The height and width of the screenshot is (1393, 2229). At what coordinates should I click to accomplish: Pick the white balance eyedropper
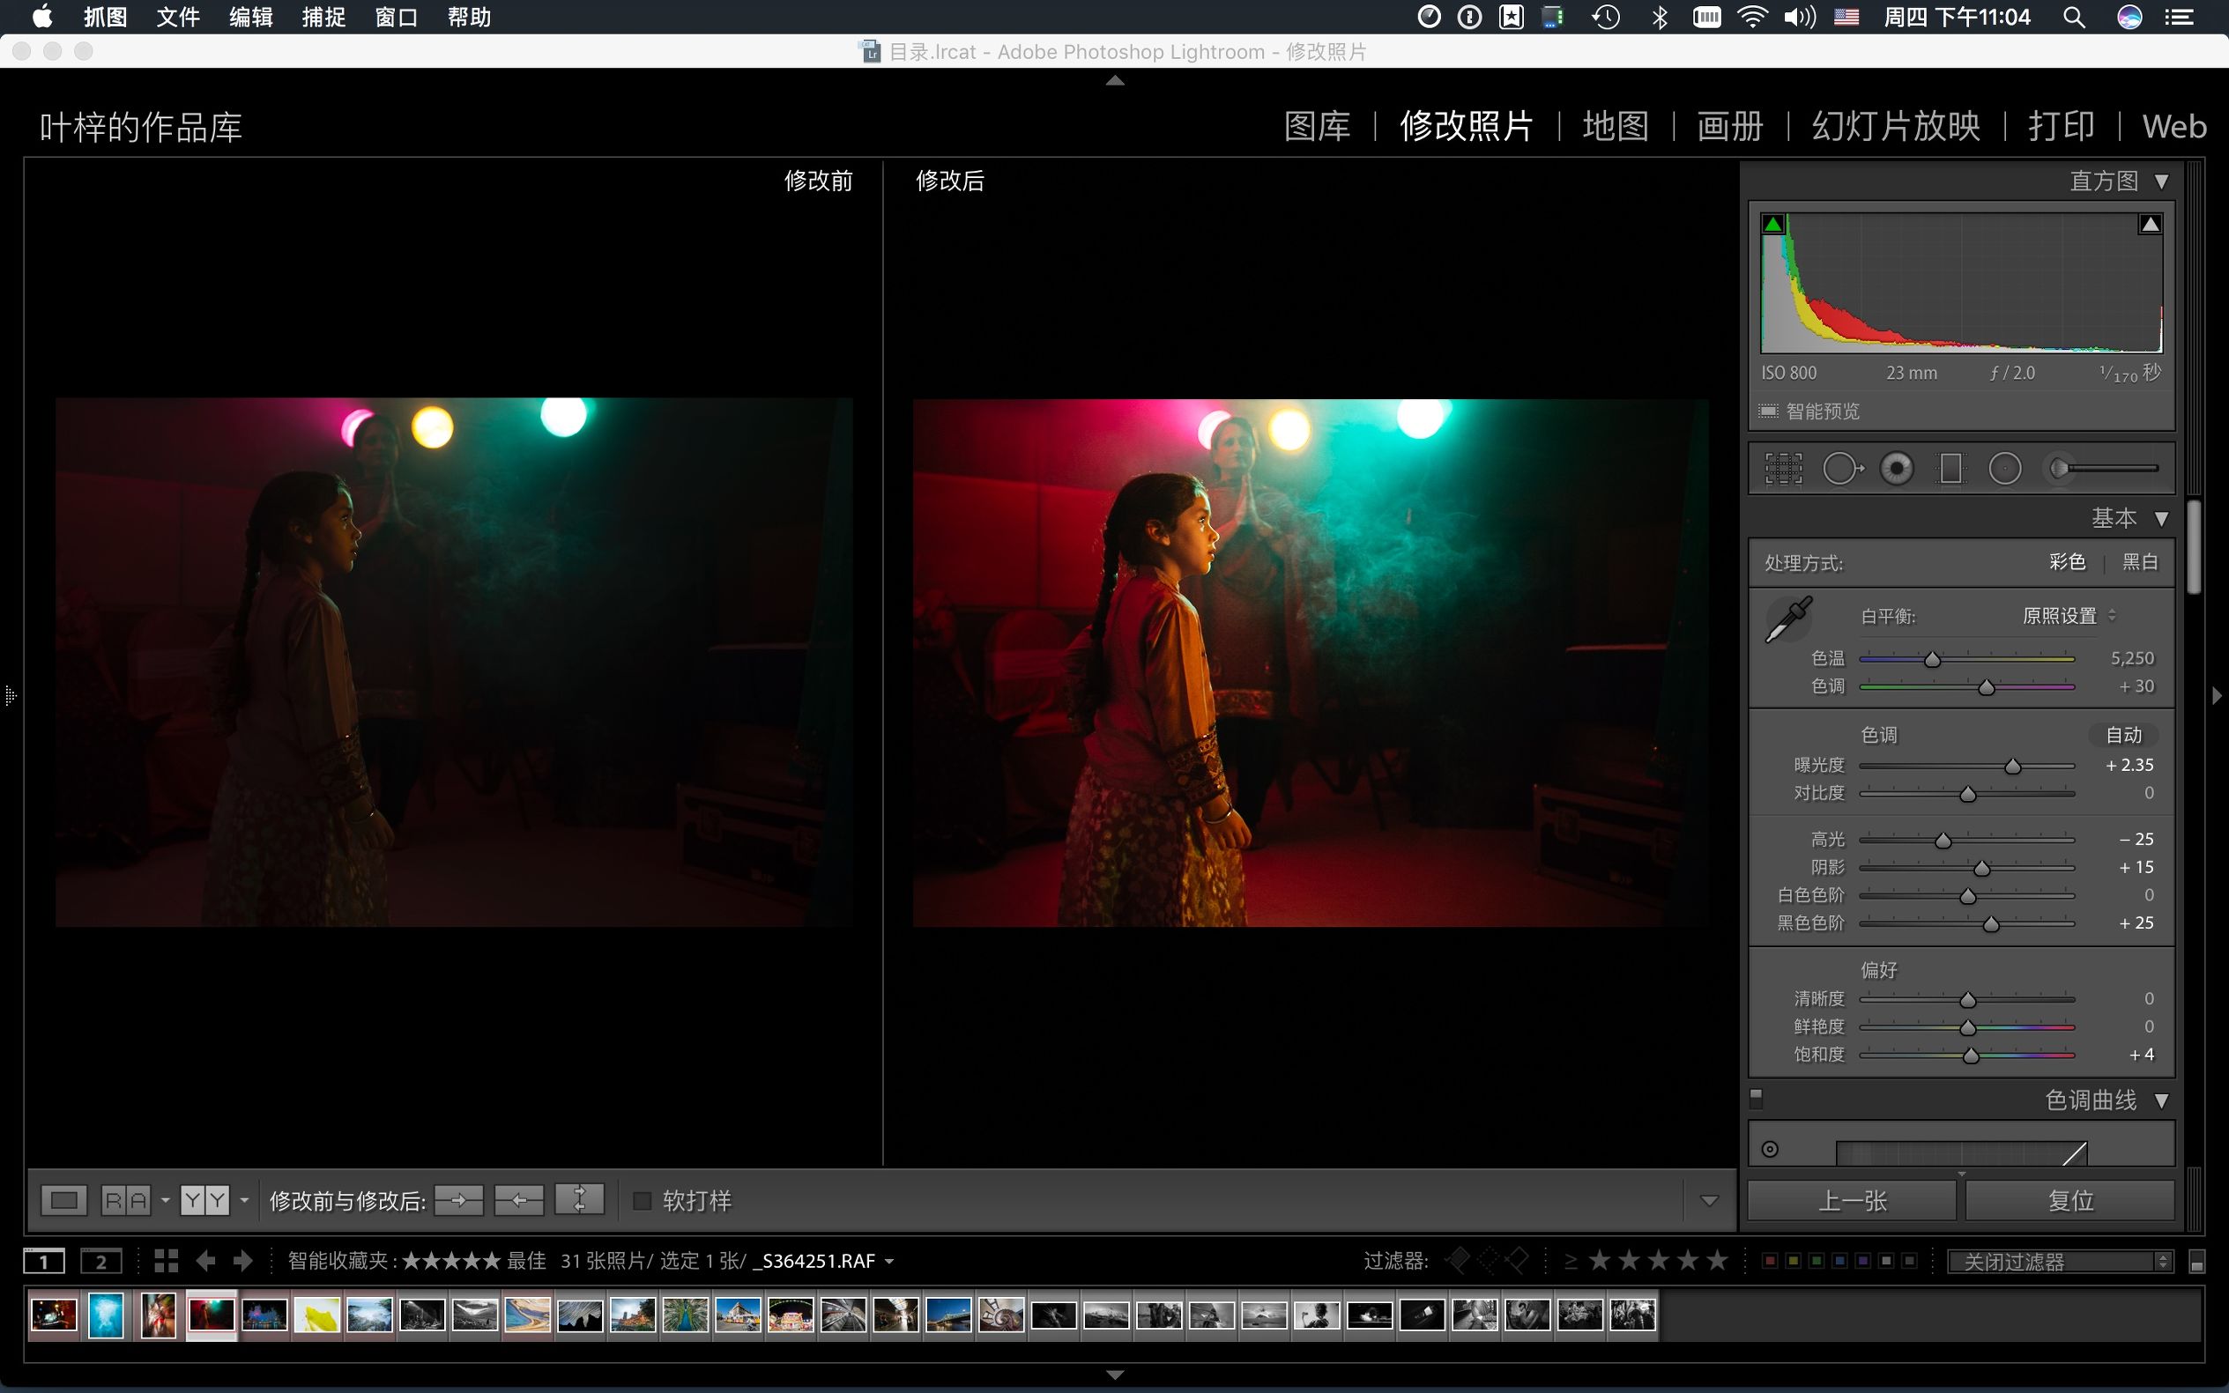point(1788,619)
